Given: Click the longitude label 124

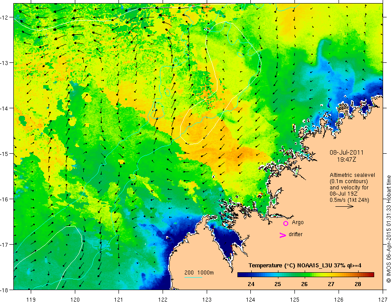Looking at the screenshot, I should 251,299.
